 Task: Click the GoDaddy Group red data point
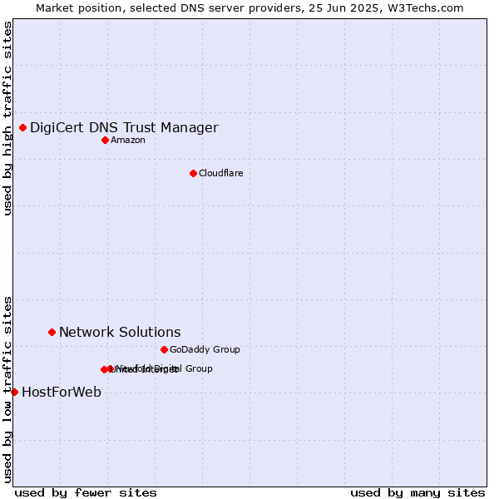[x=164, y=350]
